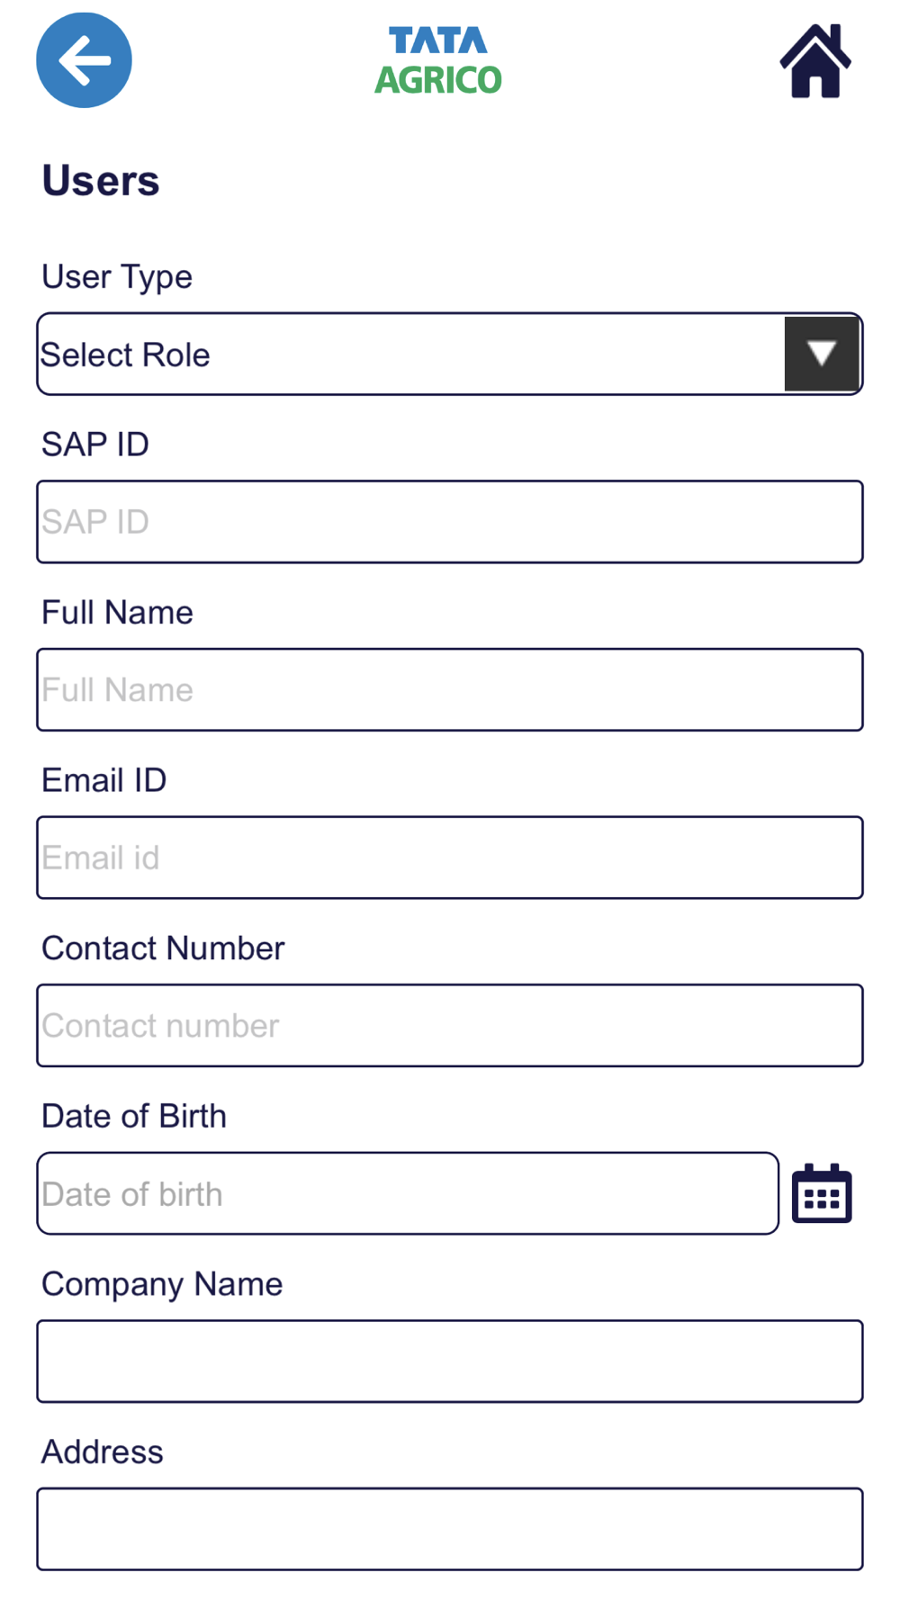This screenshot has width=900, height=1600.
Task: Click the Contact number field
Action: (x=450, y=1026)
